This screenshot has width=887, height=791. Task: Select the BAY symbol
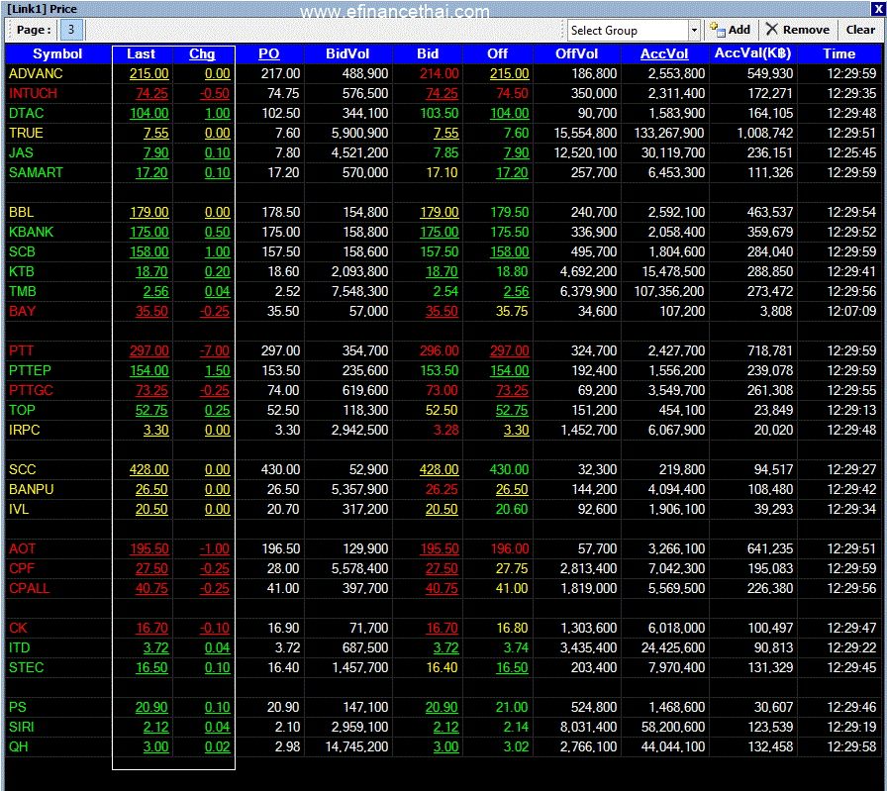pos(22,311)
